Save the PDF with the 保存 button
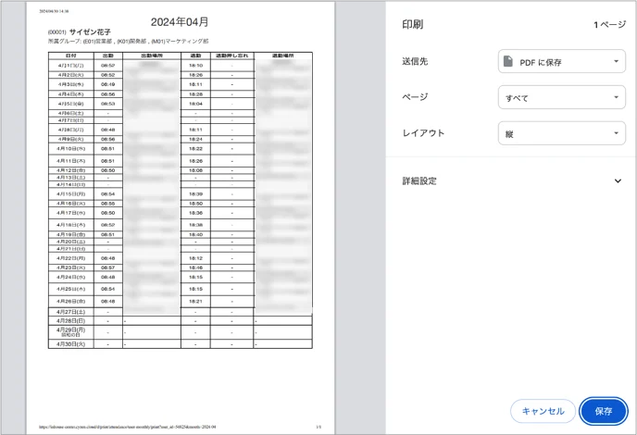Viewport: 637px width, 435px height. pyautogui.click(x=604, y=411)
